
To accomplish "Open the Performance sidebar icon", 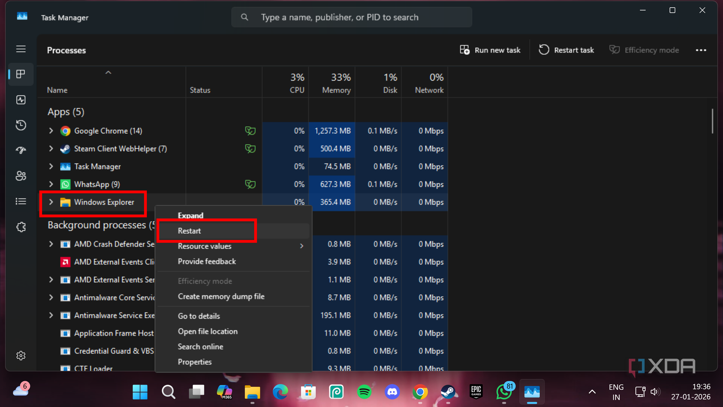I will (x=21, y=100).
